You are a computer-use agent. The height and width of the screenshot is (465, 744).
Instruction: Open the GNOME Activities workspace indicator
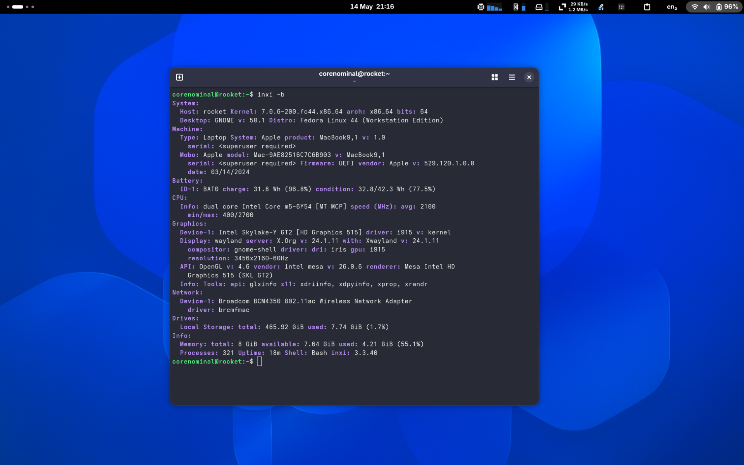pos(20,7)
